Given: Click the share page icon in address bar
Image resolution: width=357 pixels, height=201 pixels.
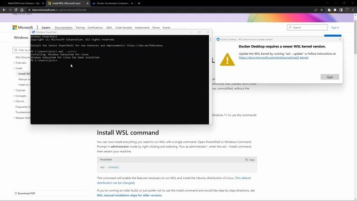Looking at the screenshot, I should [316, 10].
